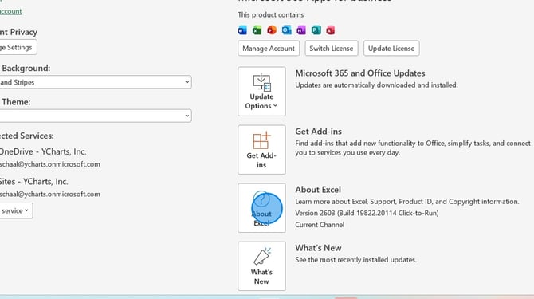Click 'See the most recently installed updates.' text

click(356, 260)
